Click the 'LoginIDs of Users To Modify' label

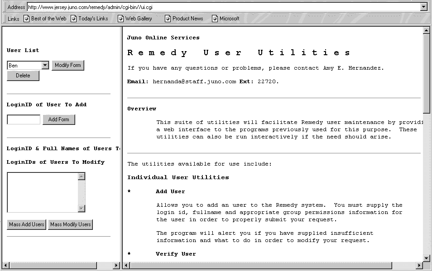pos(56,162)
